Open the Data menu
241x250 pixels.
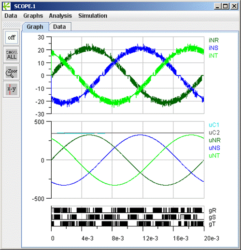tap(11, 16)
